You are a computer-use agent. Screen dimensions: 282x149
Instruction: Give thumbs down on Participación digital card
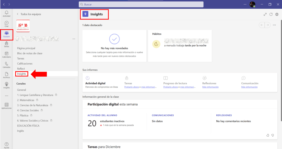coord(273,135)
